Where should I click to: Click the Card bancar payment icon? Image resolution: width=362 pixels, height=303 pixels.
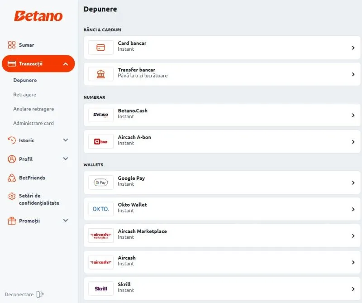click(x=100, y=48)
